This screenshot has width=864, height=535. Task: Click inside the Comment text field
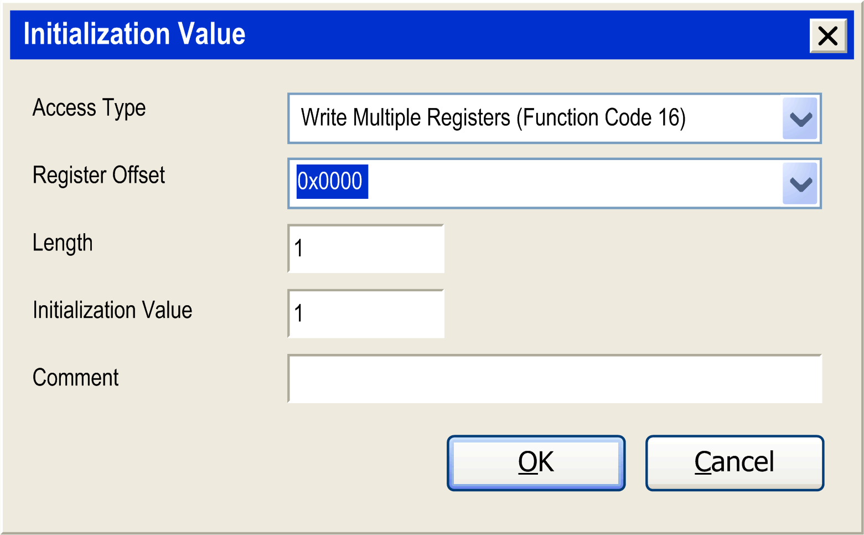point(555,379)
